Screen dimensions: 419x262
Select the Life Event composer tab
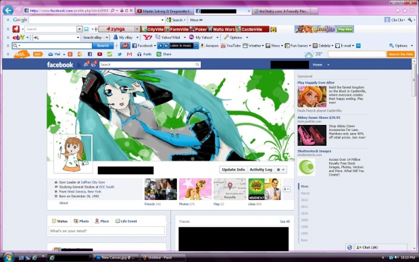tap(126, 221)
